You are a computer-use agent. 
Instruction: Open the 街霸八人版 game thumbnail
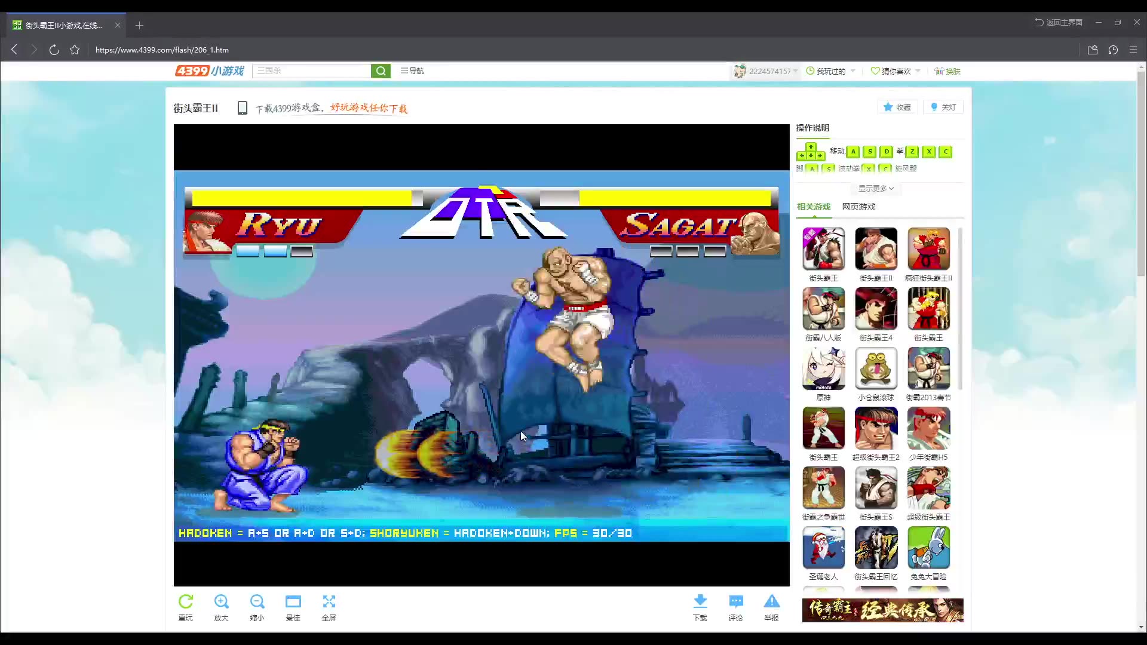(823, 308)
